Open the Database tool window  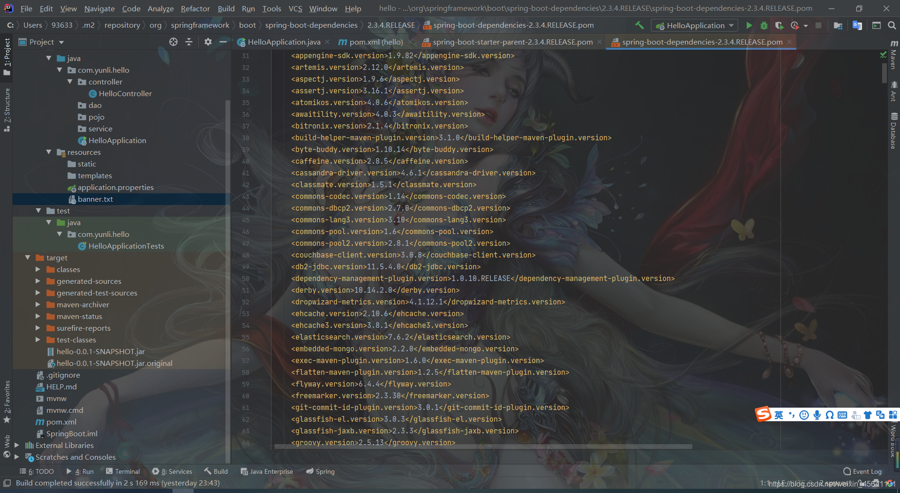[x=894, y=131]
